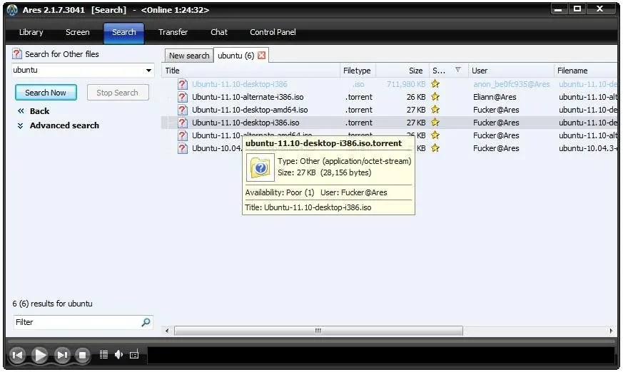The height and width of the screenshot is (372, 623).
Task: Click star icon in anon_be0fc935@Ares row
Action: pos(435,83)
